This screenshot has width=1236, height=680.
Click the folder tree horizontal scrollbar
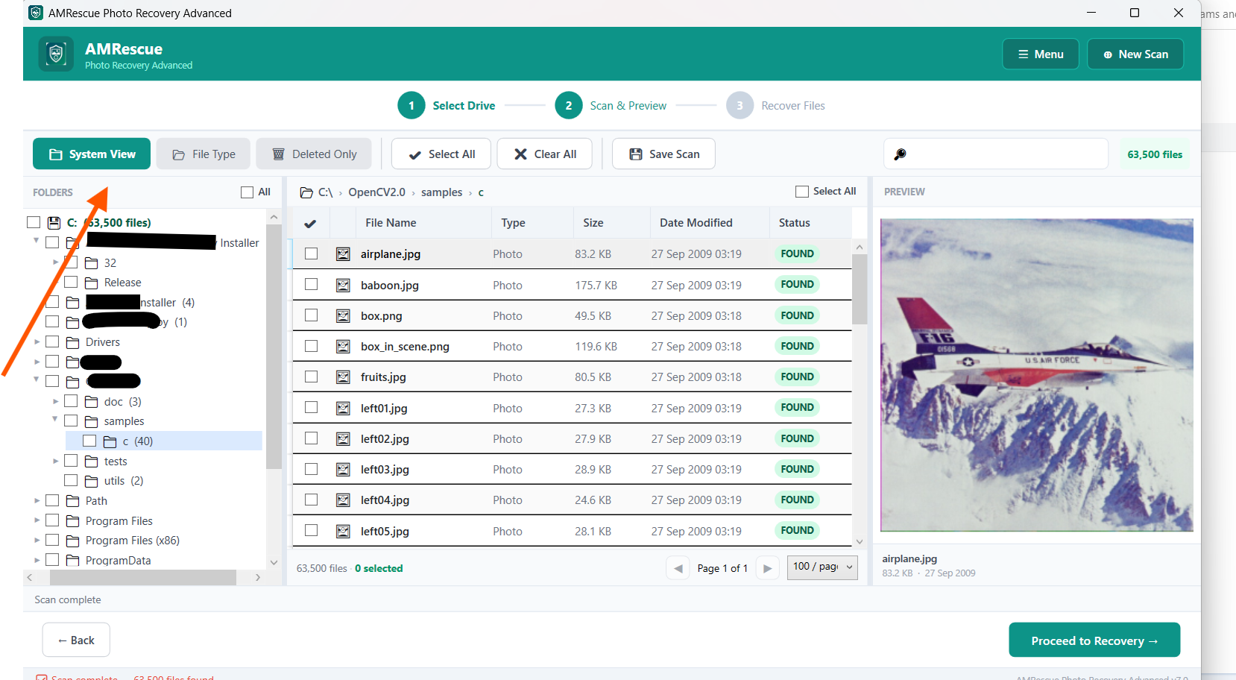(143, 577)
